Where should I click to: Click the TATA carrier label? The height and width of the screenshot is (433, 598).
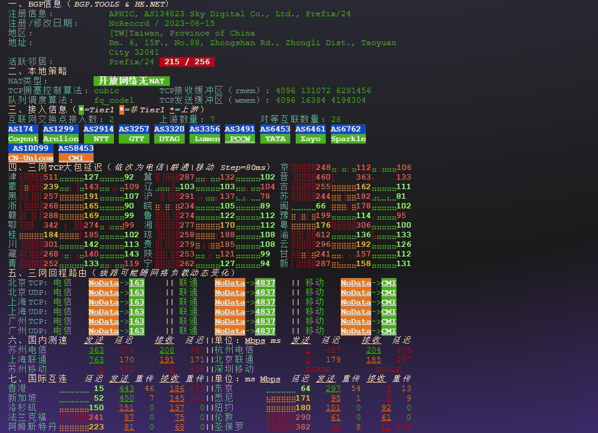[x=275, y=139]
